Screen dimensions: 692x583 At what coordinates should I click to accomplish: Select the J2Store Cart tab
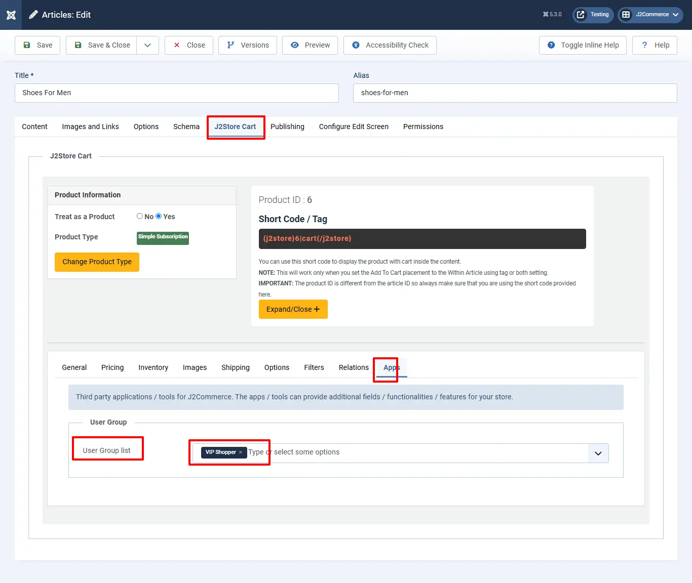[x=235, y=127]
